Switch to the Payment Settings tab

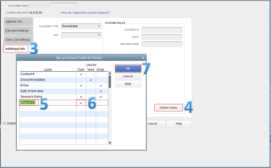coord(18,31)
